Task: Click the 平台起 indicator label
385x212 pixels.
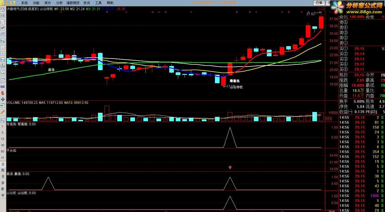Action: (x=11, y=150)
